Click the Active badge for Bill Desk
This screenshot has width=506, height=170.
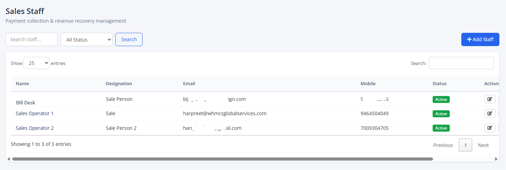click(x=441, y=99)
